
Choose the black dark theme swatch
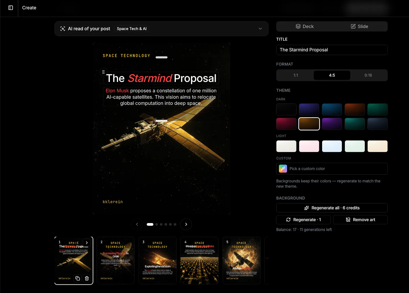click(286, 110)
